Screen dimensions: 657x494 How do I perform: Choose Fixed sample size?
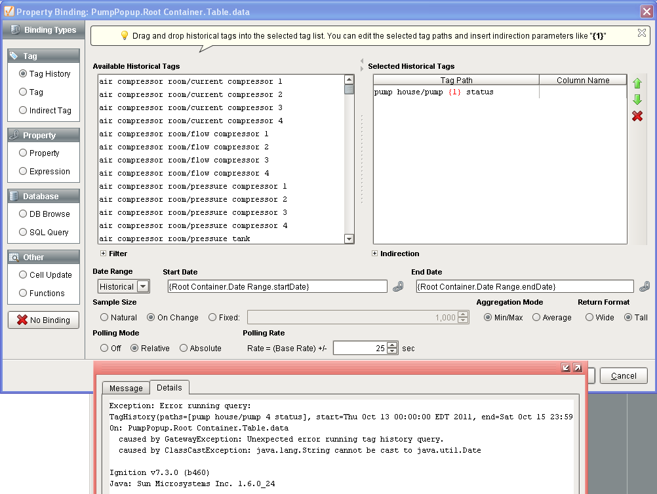[224, 317]
